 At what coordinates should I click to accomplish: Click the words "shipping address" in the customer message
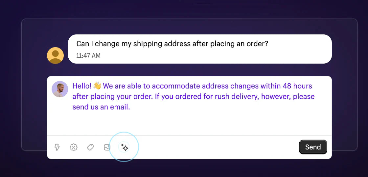pos(154,44)
